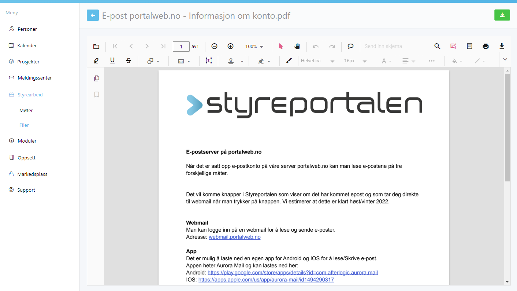Select the free text box tool
The height and width of the screenshot is (291, 517).
tap(209, 61)
